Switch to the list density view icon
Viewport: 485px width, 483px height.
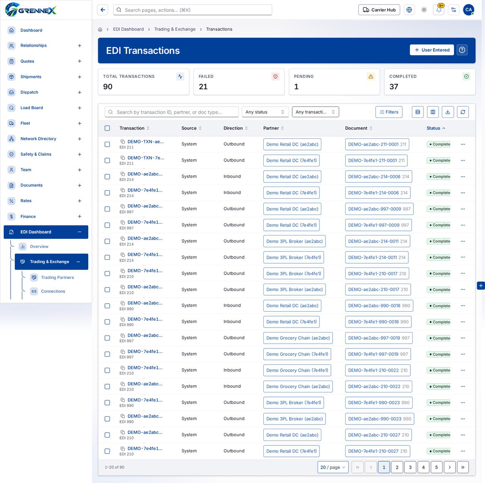coord(418,112)
